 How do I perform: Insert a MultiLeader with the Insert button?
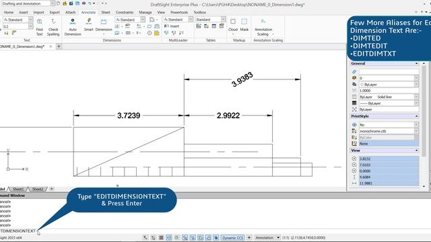click(172, 26)
